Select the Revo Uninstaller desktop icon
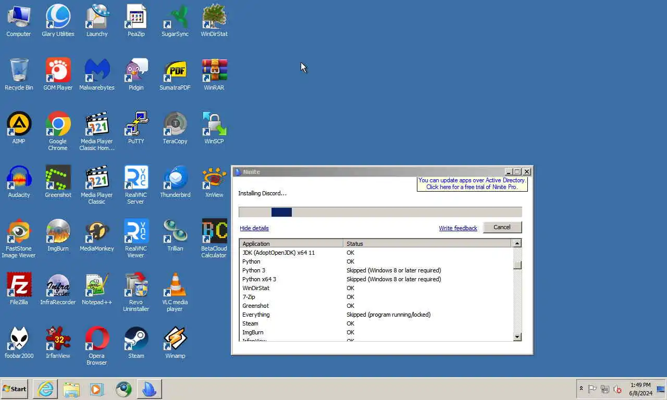This screenshot has width=667, height=400. [x=136, y=292]
